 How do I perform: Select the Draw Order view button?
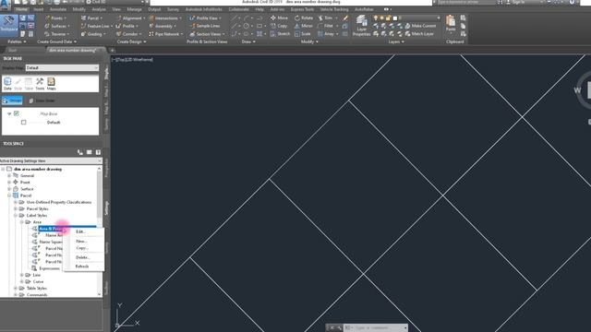tap(42, 101)
